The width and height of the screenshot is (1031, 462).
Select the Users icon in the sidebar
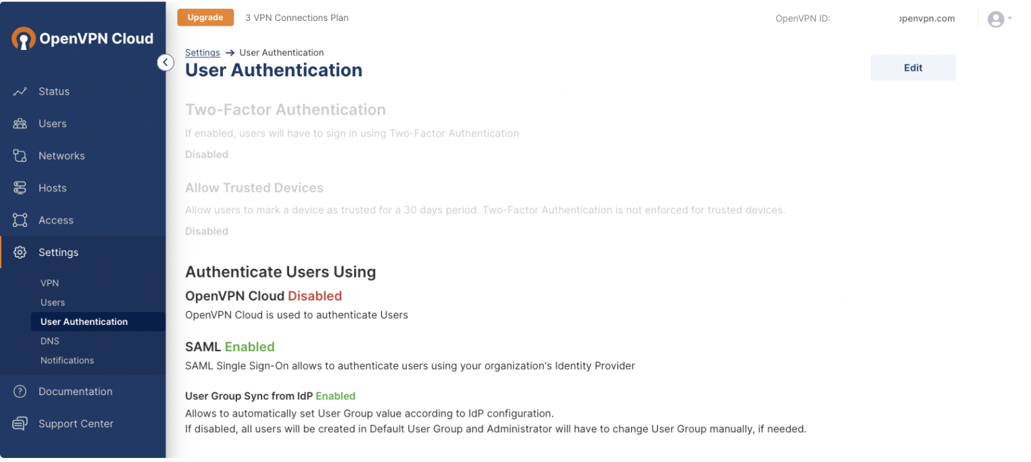coord(20,124)
